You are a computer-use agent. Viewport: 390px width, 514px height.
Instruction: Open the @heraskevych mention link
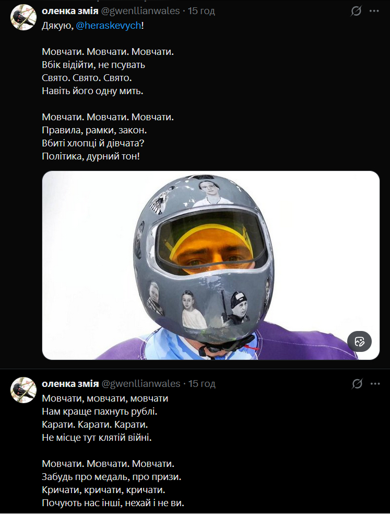point(108,25)
